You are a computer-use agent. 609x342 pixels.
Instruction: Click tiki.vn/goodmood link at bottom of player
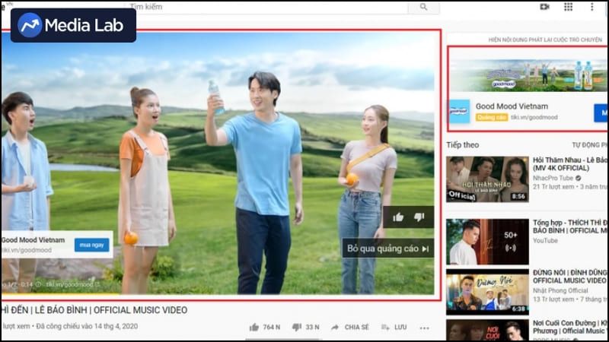click(x=72, y=284)
